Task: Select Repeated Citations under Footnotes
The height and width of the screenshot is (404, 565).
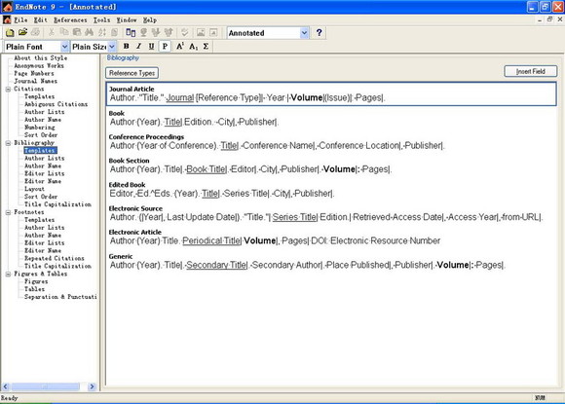Action: coord(54,258)
